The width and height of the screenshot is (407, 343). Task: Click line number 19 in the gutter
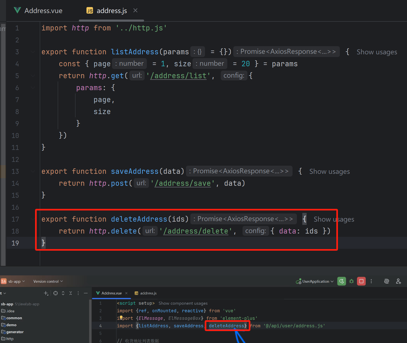pos(15,243)
